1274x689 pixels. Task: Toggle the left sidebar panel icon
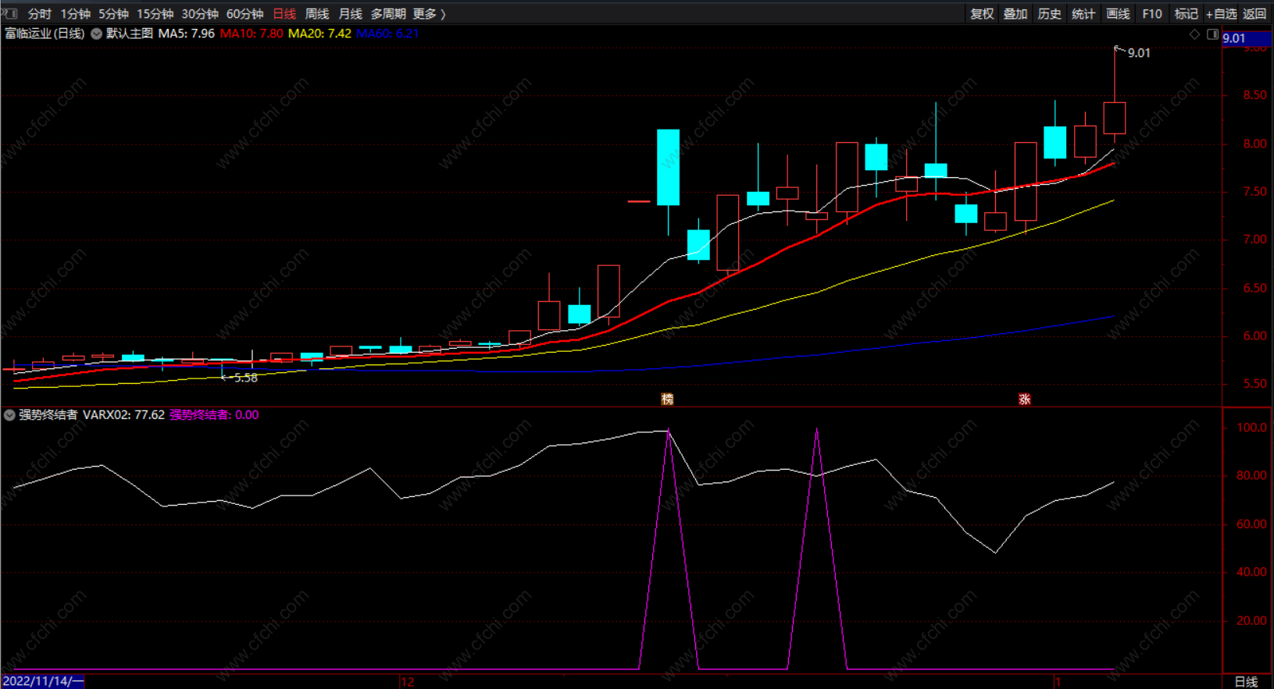point(10,13)
